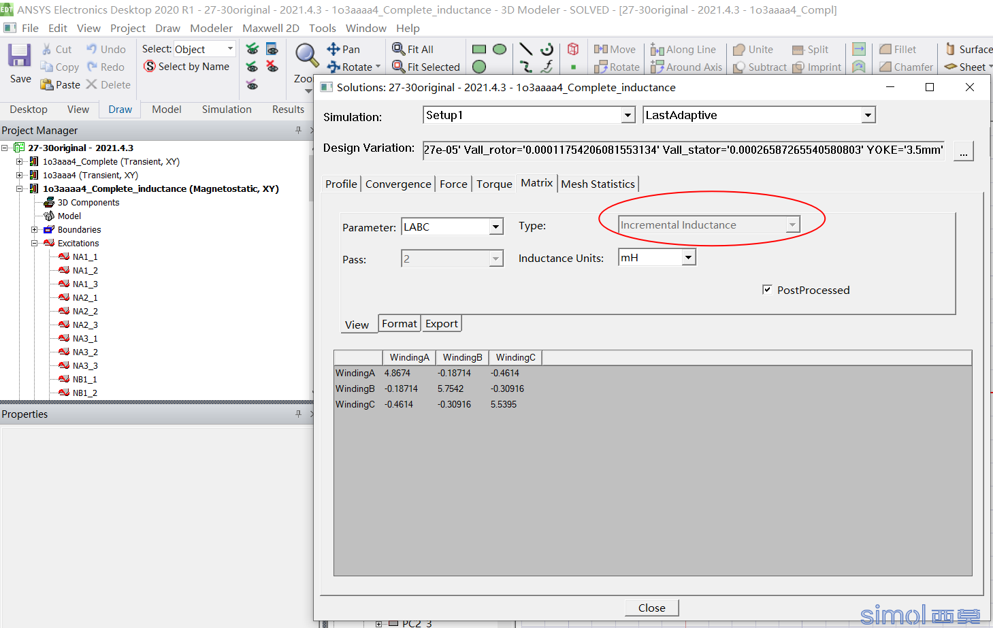Expand 1o3aaa4_Complete Transient design
Image resolution: width=993 pixels, height=628 pixels.
[x=19, y=161]
